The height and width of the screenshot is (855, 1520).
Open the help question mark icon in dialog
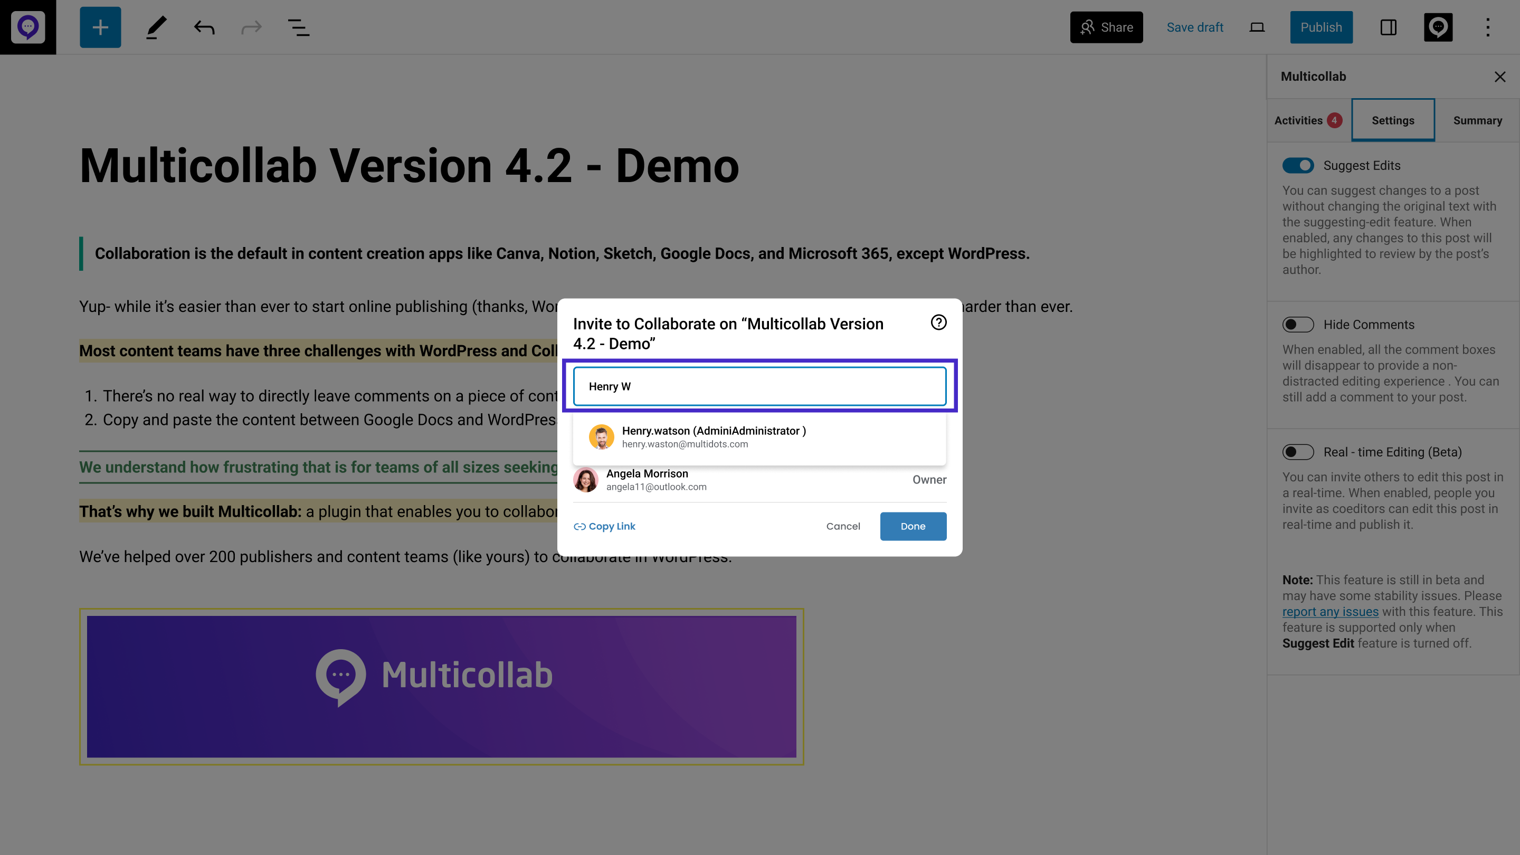click(938, 322)
